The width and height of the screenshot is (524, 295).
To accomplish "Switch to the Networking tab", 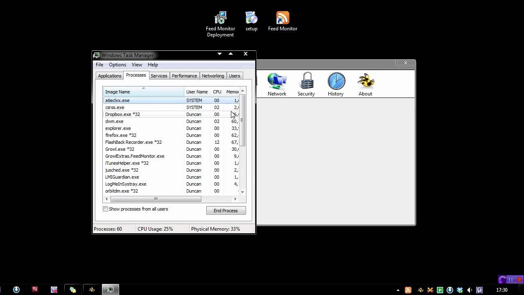I will click(x=213, y=76).
